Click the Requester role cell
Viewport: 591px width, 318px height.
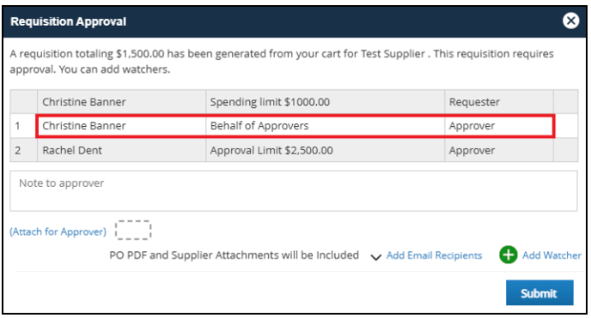pos(499,102)
